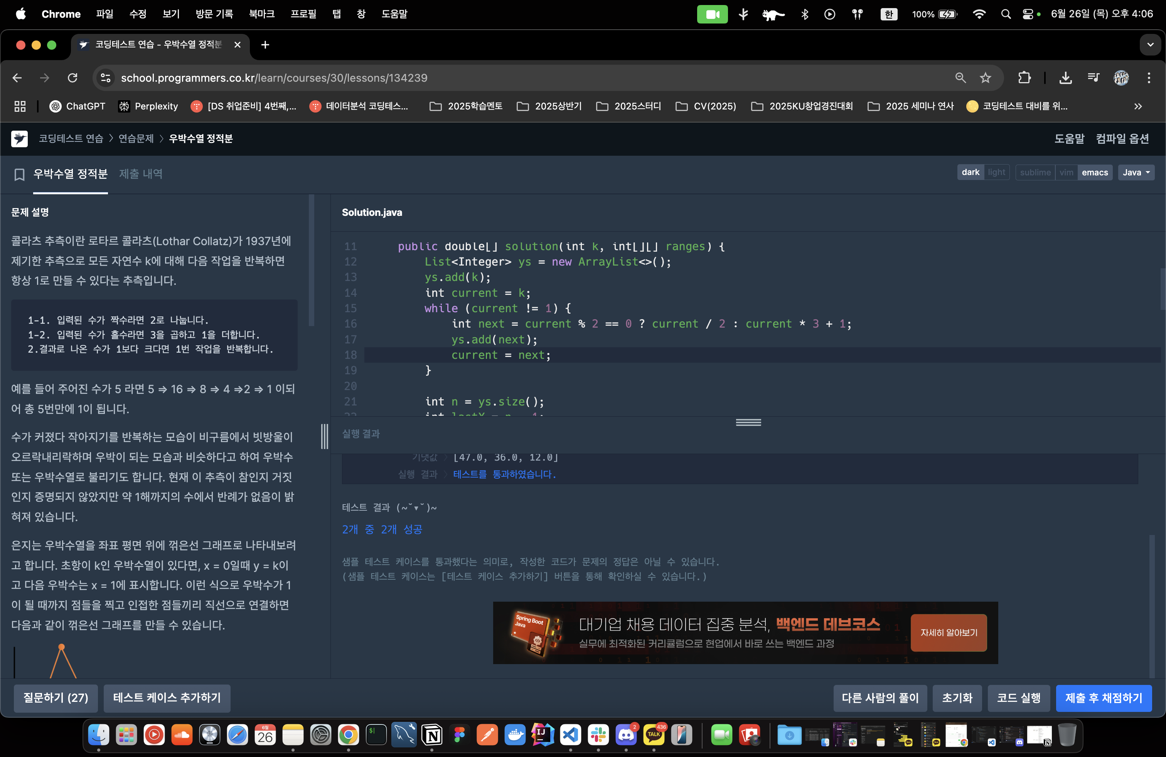Toggle the Korean input source indicator

[889, 14]
